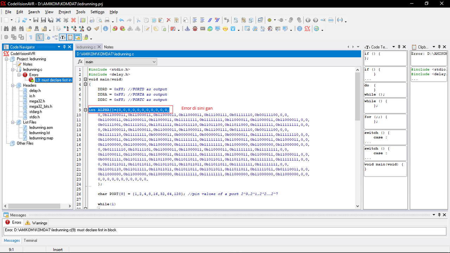Toggle the Code Navigator panel button
The image size is (450, 253).
point(40,37)
